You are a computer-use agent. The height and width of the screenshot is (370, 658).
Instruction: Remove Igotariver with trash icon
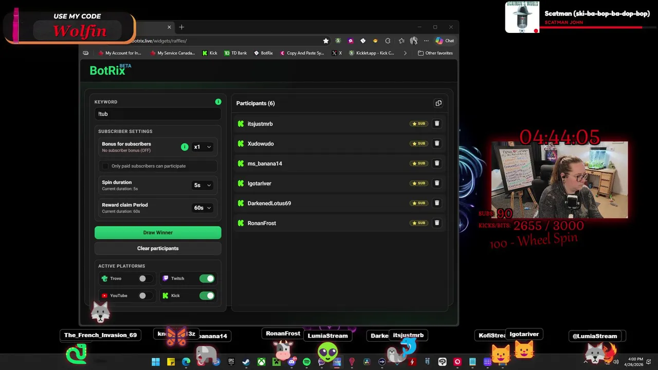pyautogui.click(x=437, y=183)
